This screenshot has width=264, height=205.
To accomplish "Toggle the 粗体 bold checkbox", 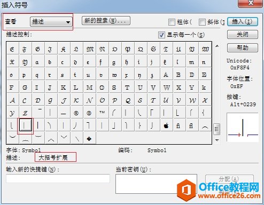I will pos(172,22).
